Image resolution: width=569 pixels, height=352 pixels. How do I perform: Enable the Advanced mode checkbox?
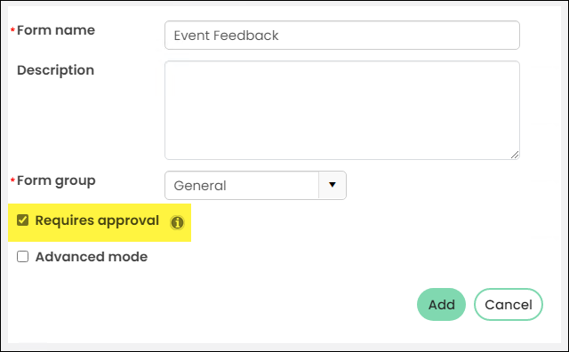(x=22, y=257)
